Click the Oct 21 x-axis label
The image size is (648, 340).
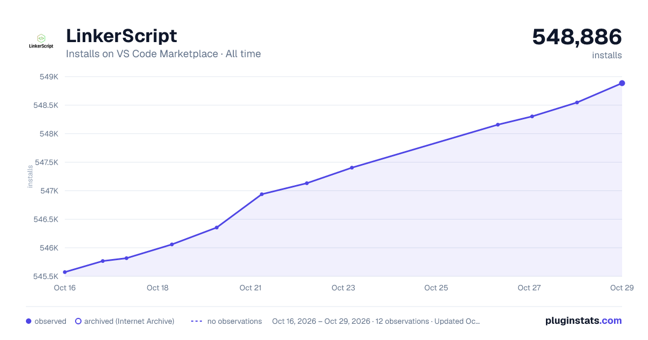click(251, 288)
